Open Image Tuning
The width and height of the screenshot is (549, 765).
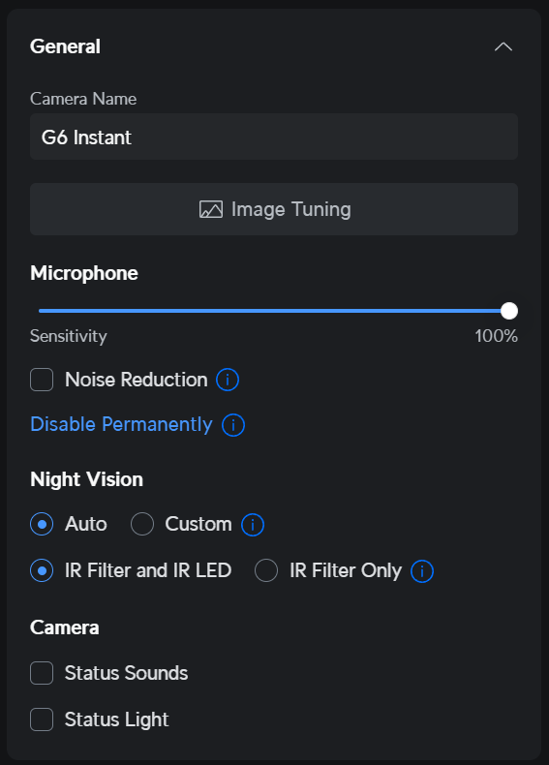coord(274,209)
